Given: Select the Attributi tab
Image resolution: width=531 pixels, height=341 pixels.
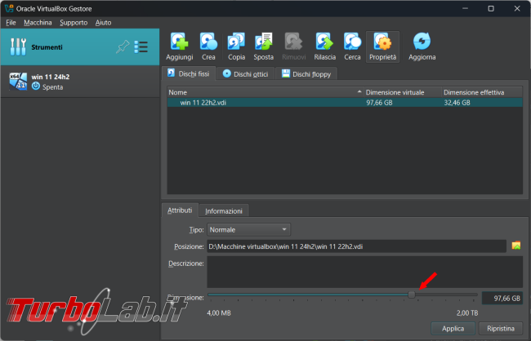Looking at the screenshot, I should [x=180, y=210].
